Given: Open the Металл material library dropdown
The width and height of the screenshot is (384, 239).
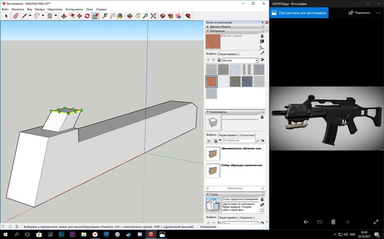Looking at the screenshot, I should coord(256,60).
